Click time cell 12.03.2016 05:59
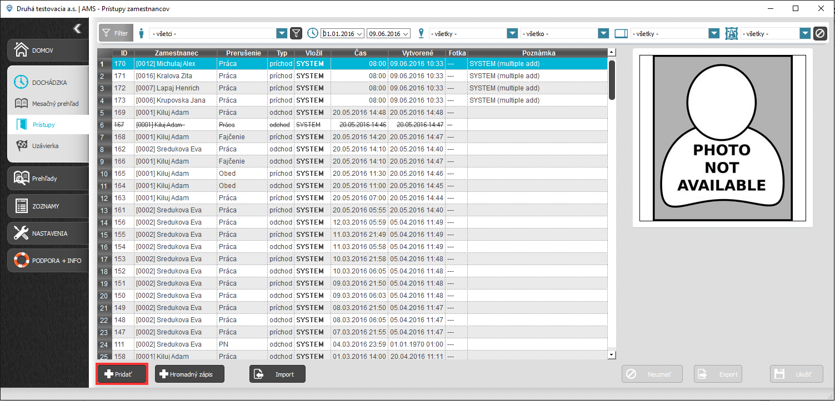This screenshot has height=401, width=835. point(360,222)
